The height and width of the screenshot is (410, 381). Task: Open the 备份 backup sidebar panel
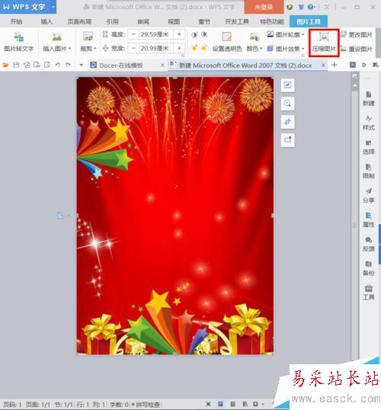[369, 269]
